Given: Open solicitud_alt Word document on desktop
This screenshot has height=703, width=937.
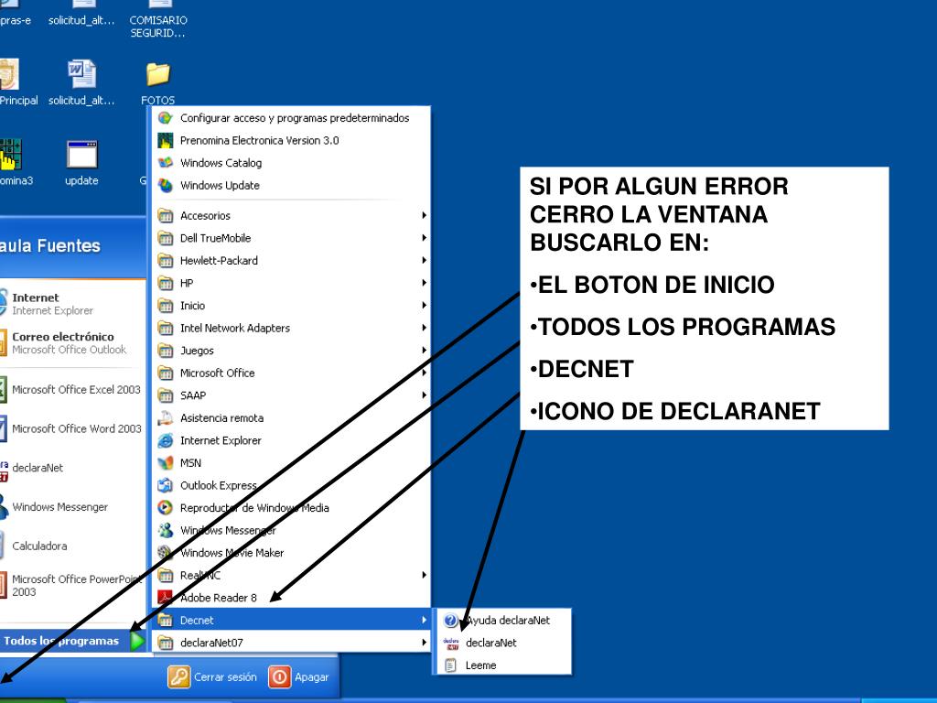Looking at the screenshot, I should pyautogui.click(x=81, y=74).
